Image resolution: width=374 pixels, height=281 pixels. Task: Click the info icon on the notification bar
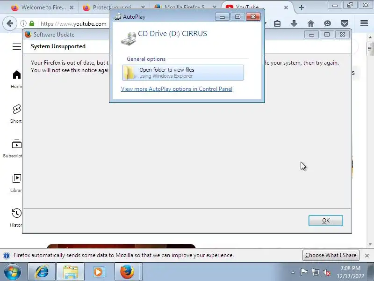coord(7,256)
